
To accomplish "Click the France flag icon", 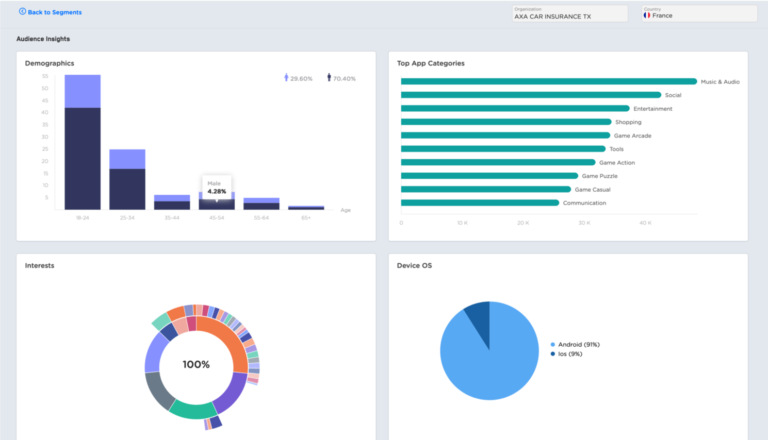I will (x=647, y=15).
